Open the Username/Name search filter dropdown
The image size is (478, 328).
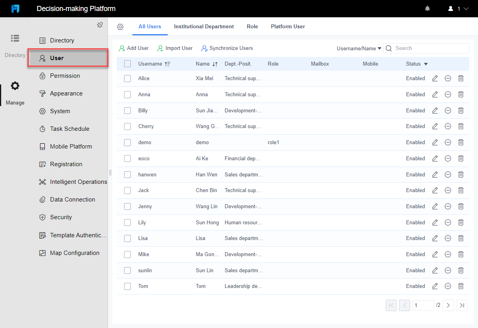click(359, 48)
